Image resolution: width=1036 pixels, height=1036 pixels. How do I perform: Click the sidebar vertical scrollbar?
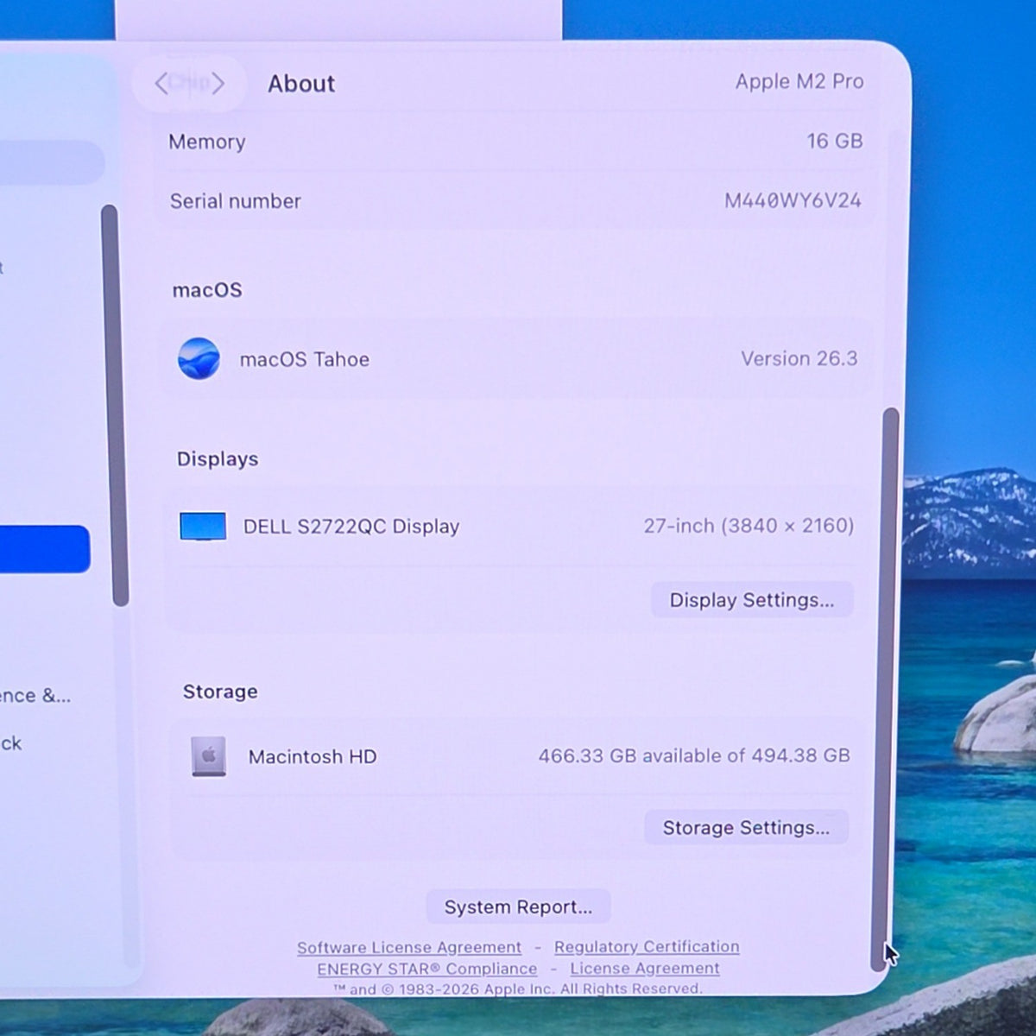(114, 405)
